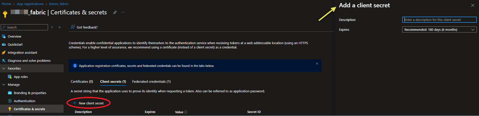Collapse the Manage section
Image resolution: width=479 pixels, height=116 pixels.
pyautogui.click(x=4, y=84)
